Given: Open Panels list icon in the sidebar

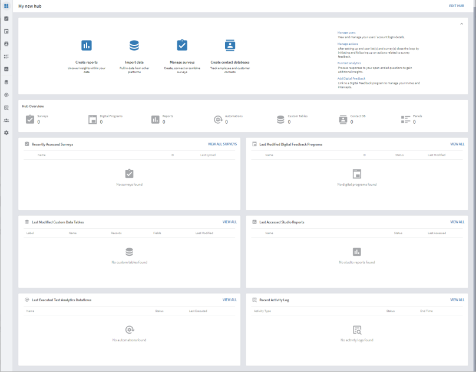Looking at the screenshot, I should (x=6, y=57).
